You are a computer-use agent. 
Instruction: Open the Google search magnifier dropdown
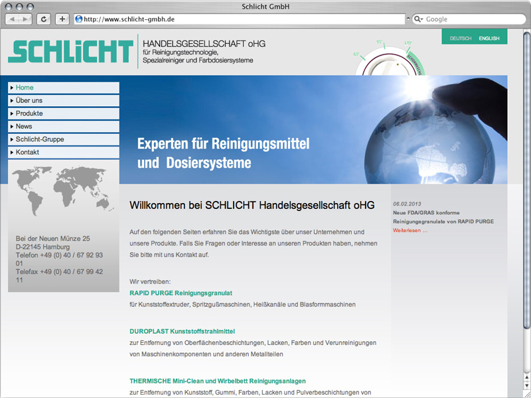click(419, 19)
